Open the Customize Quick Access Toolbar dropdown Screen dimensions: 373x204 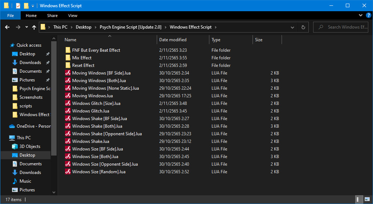[x=33, y=6]
